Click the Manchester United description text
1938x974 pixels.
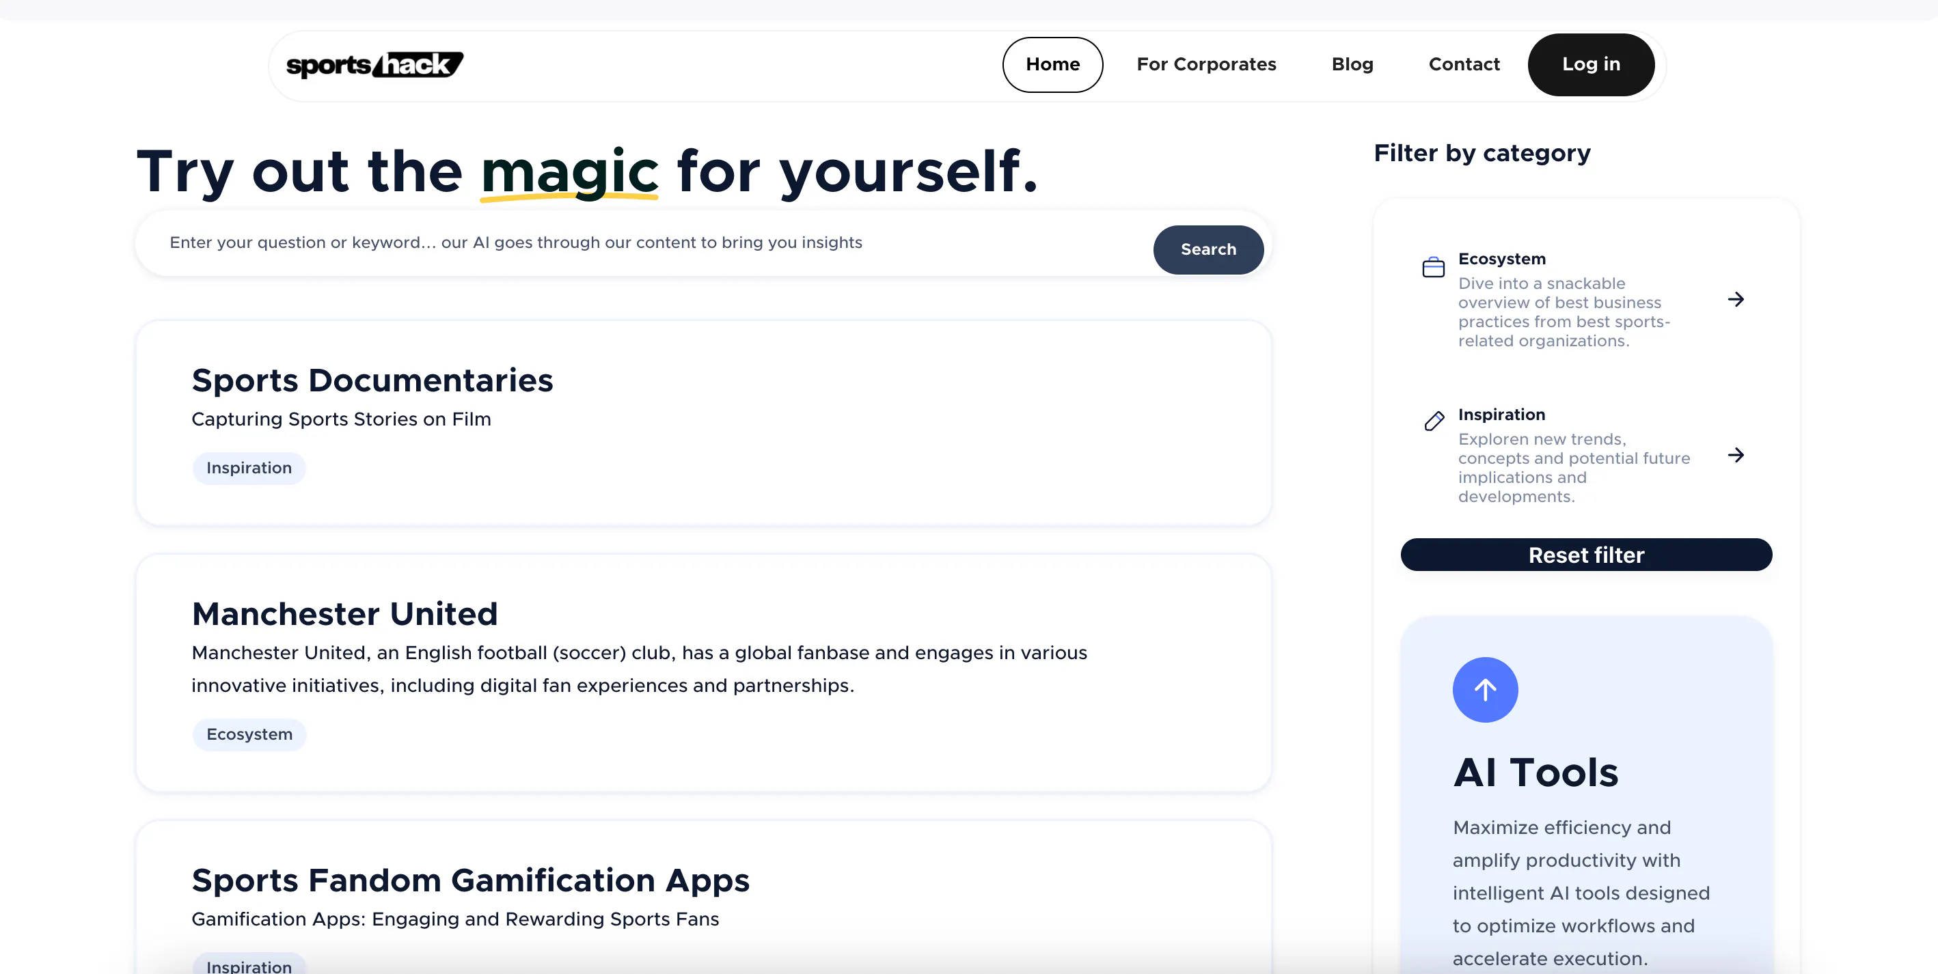click(640, 669)
